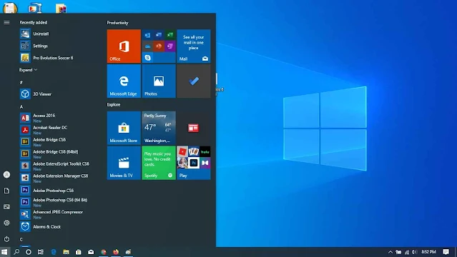Viewport: 457px width, 257px height.
Task: Open the Partly Sunny weather tile
Action: tap(159, 128)
